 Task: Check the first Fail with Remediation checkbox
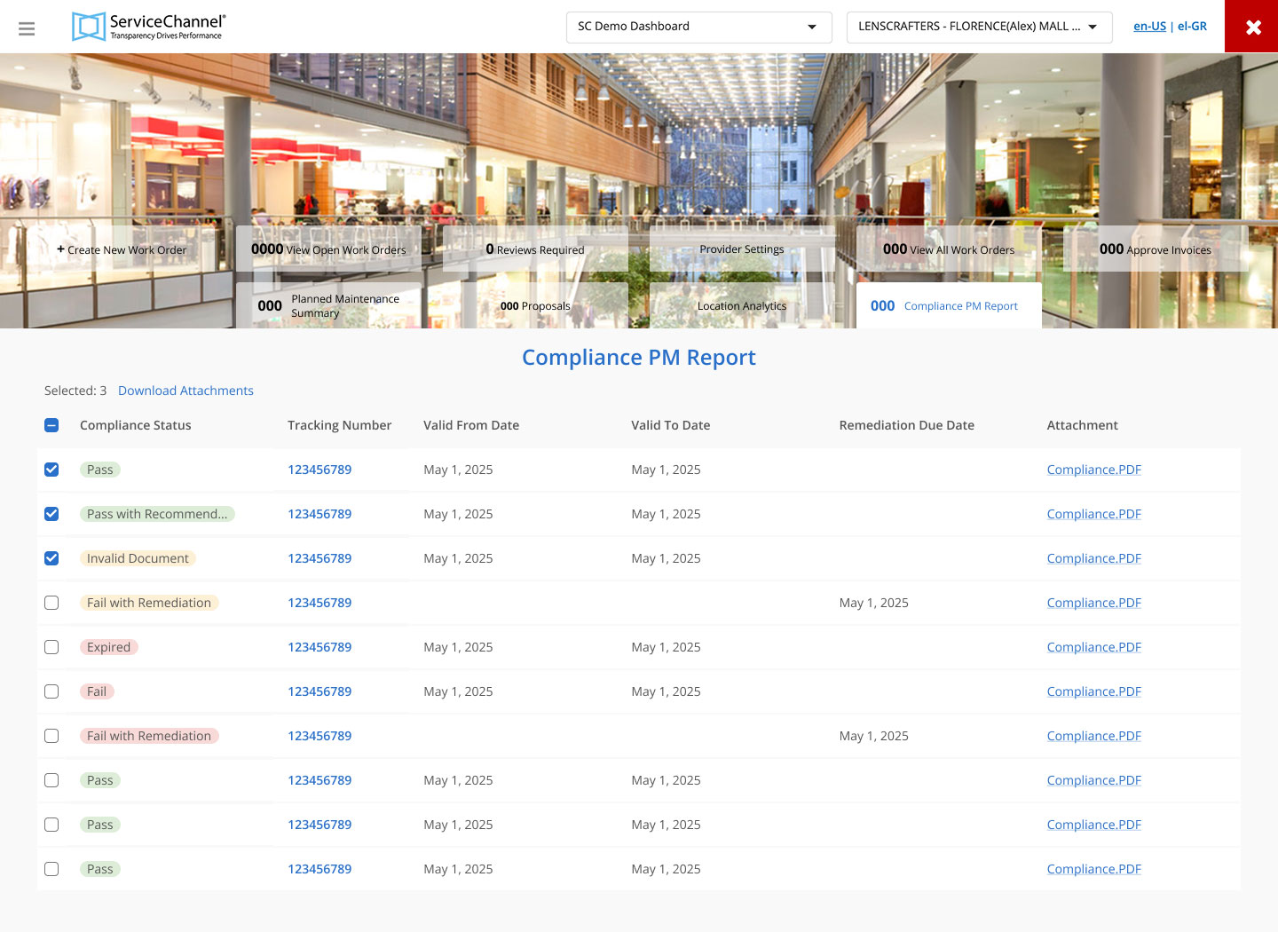[51, 603]
